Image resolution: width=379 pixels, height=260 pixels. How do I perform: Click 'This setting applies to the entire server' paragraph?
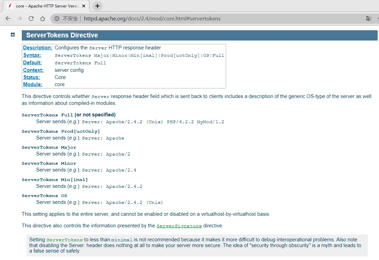pos(146,214)
